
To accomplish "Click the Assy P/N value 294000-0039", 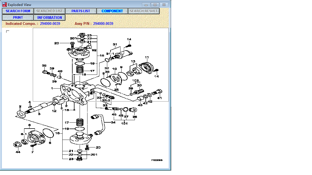I will (x=103, y=24).
